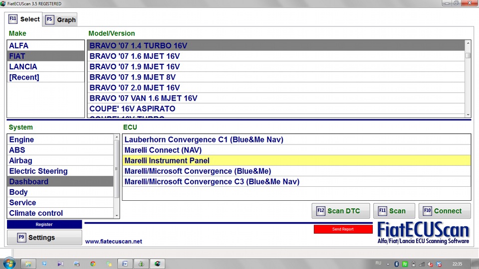The width and height of the screenshot is (479, 269).
Task: Click System list scrollbar up arrow
Action: (x=116, y=137)
